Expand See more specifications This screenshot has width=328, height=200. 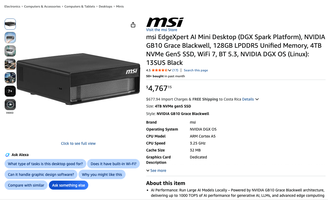coord(156,171)
